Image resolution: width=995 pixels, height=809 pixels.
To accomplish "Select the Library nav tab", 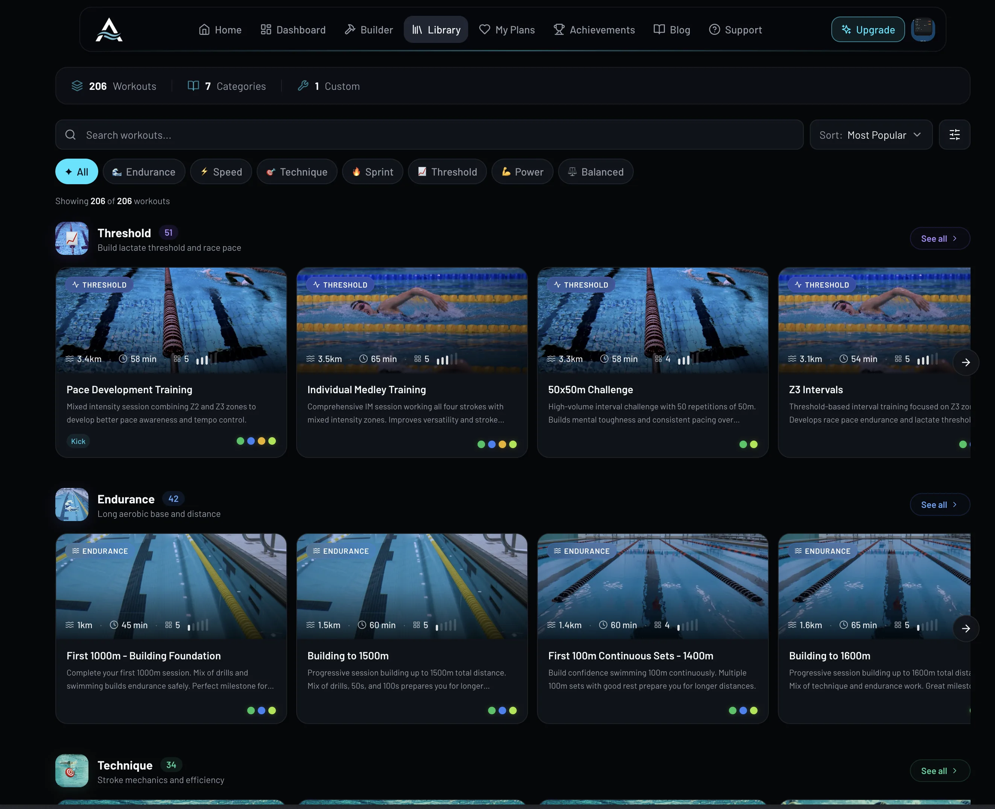I will [436, 30].
